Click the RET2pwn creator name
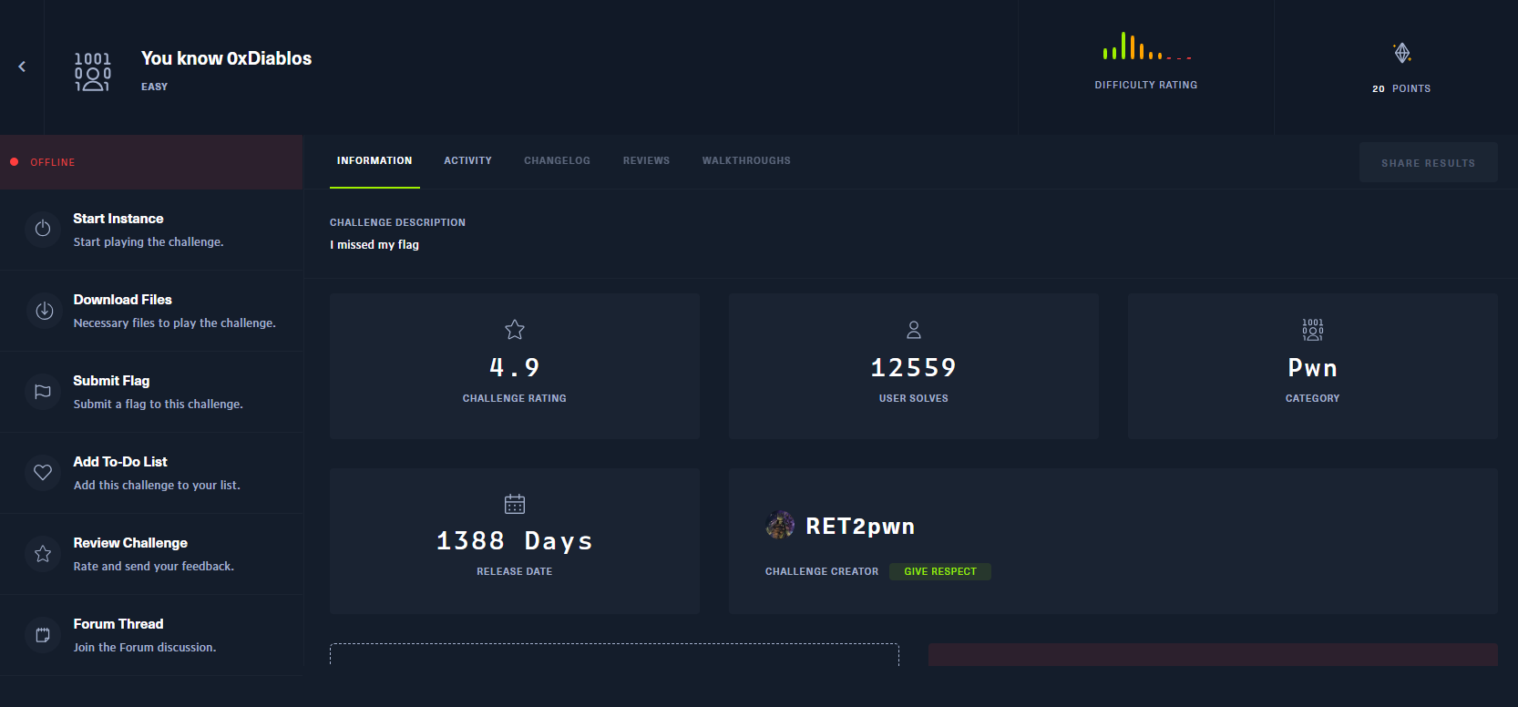1518x707 pixels. 860,527
